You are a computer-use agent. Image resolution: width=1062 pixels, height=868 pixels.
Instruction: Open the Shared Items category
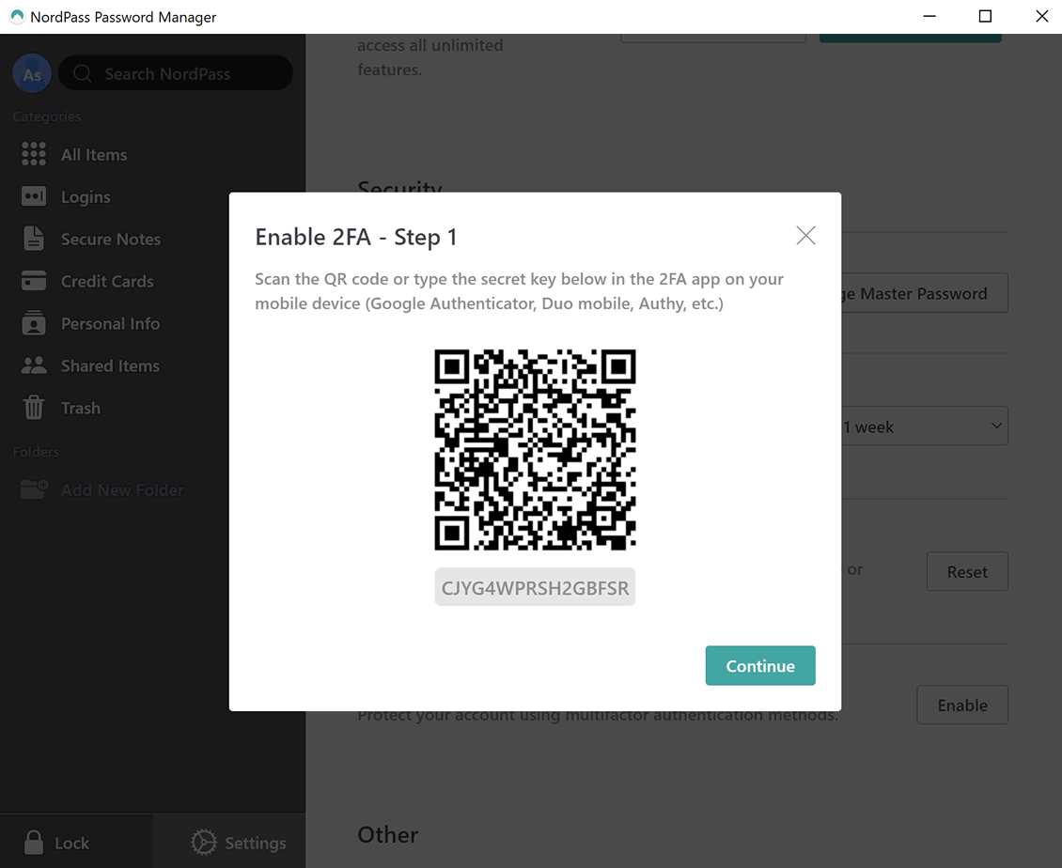[110, 365]
